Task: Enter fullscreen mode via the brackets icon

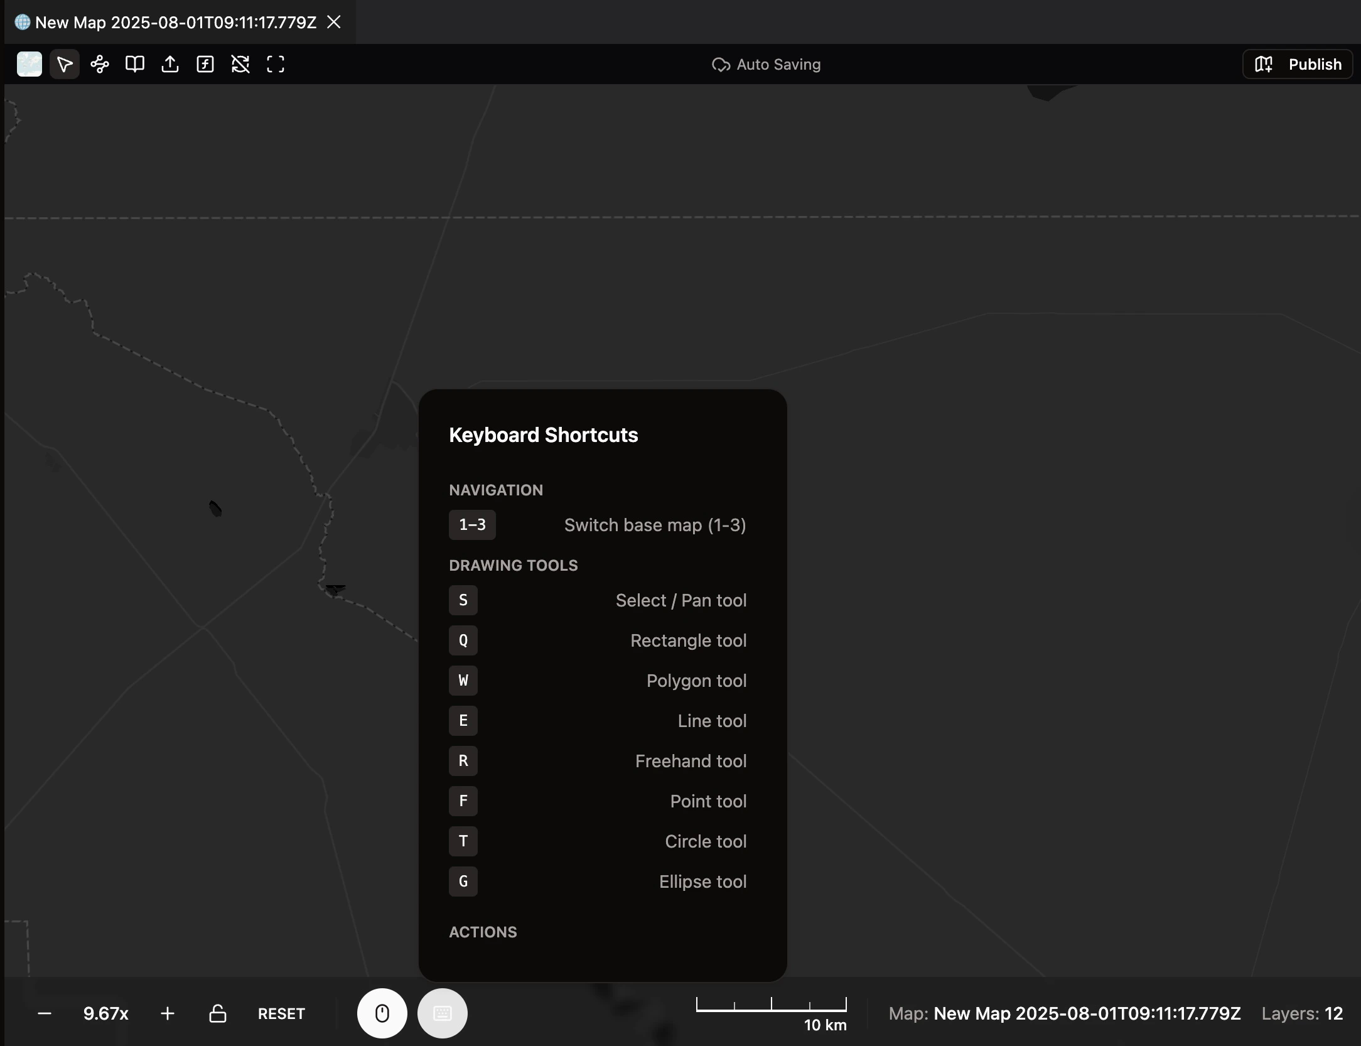Action: pos(276,64)
